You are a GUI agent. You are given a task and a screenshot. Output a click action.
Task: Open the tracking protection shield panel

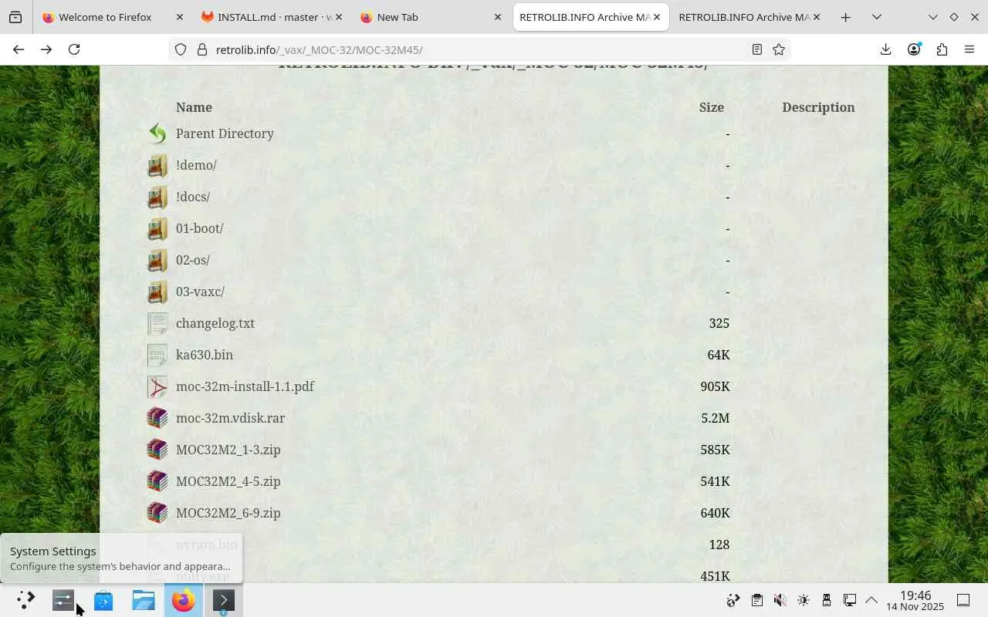click(181, 49)
